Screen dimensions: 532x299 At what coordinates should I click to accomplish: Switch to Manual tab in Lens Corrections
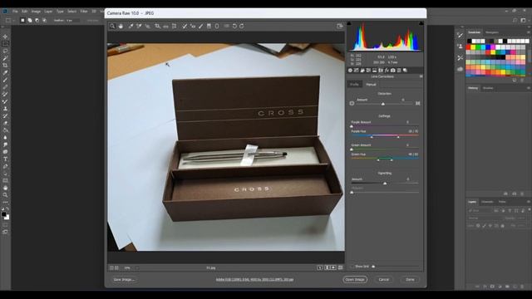click(371, 85)
